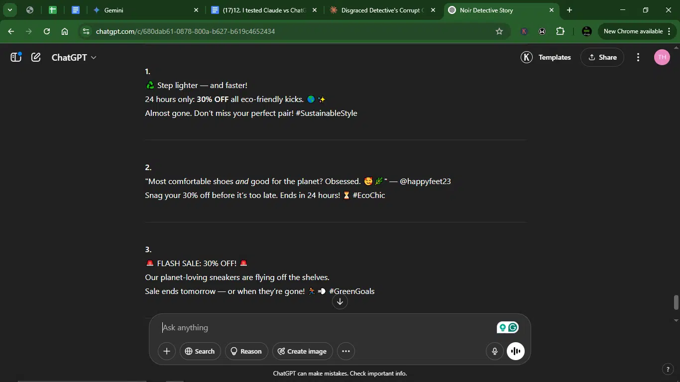The image size is (680, 382).
Task: Go back to previous page
Action: coord(11,31)
